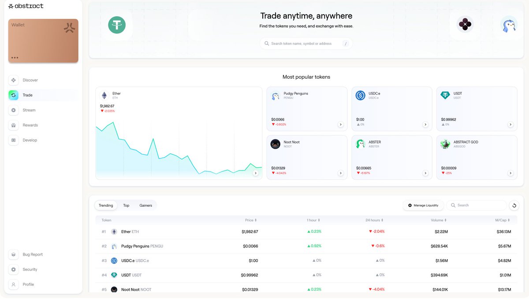Viewport: 529px width, 300px height.
Task: Click the slash shortcut key badge
Action: click(x=345, y=44)
